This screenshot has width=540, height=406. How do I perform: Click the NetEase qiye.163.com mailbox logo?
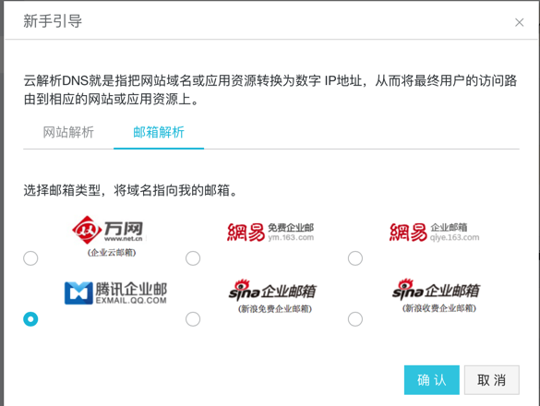(434, 233)
